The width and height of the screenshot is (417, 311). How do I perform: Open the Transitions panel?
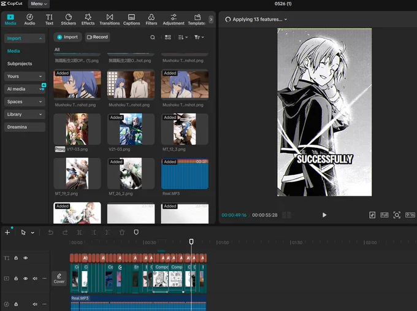[110, 20]
